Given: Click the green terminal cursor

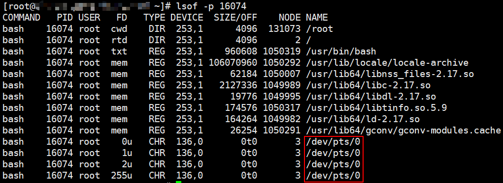Looking at the screenshot, I should tap(179, 182).
